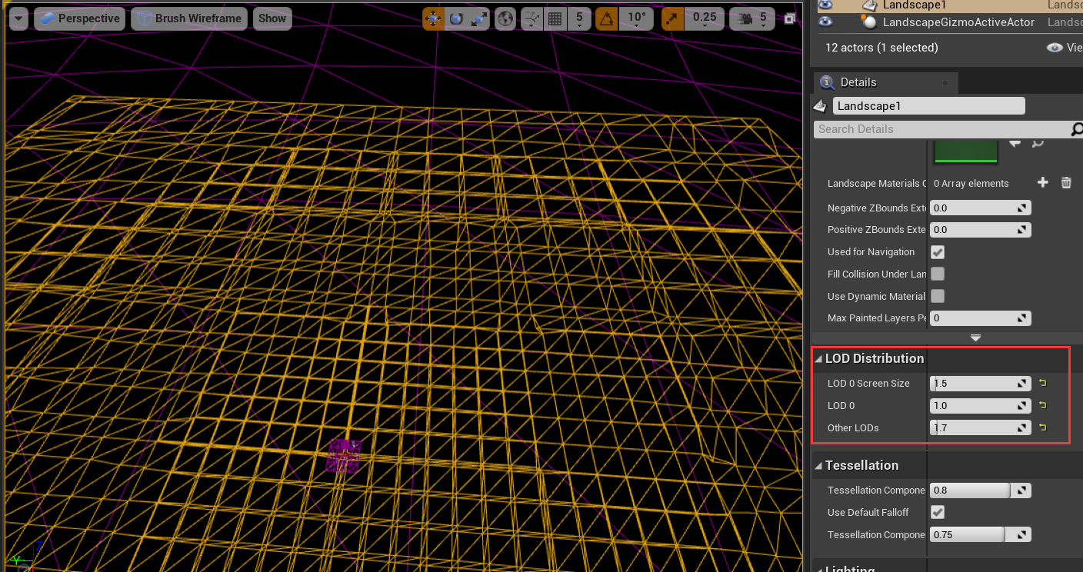Click the Details tab info icon

827,82
